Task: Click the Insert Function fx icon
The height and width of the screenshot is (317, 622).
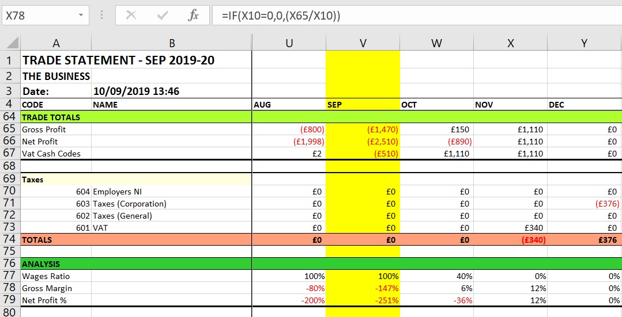Action: [x=194, y=16]
